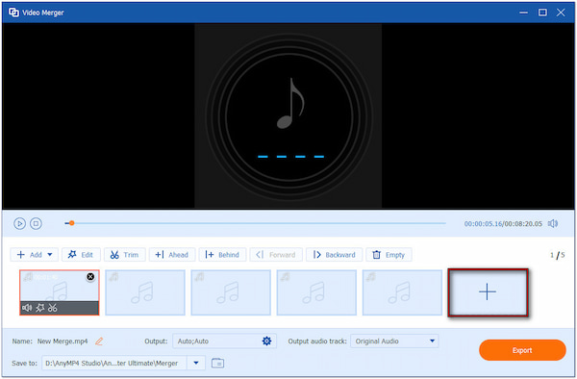Viewport: 577px width, 379px height.
Task: Insert a clip Behind the selection
Action: point(222,255)
